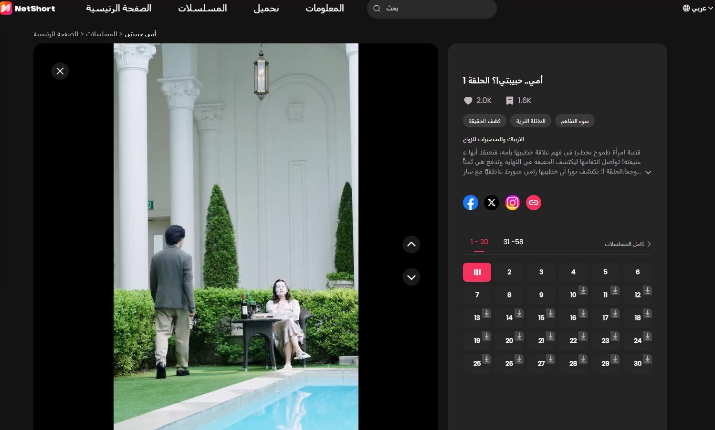Go to previous episode with up chevron

click(411, 245)
